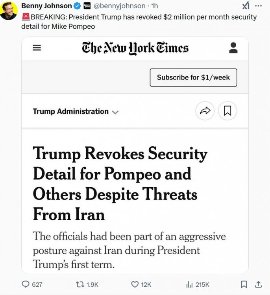This screenshot has height=295, width=270.
Task: Toggle the circular save-article bookmark in NYT
Action: 227,111
